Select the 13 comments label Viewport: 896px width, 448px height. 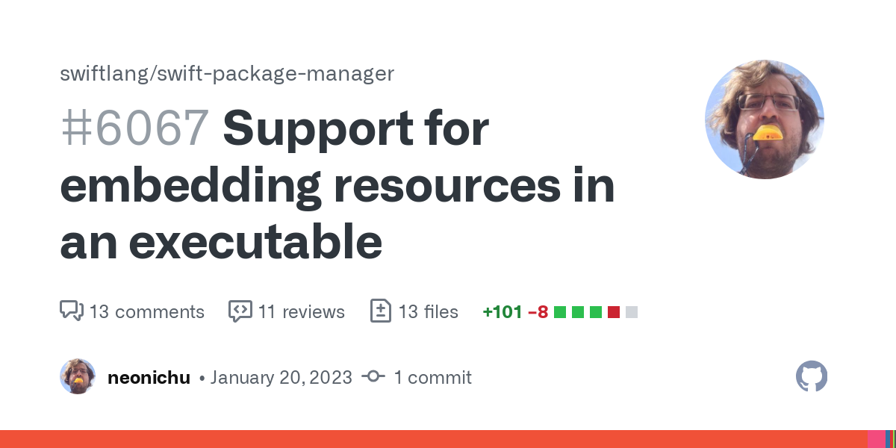(147, 311)
